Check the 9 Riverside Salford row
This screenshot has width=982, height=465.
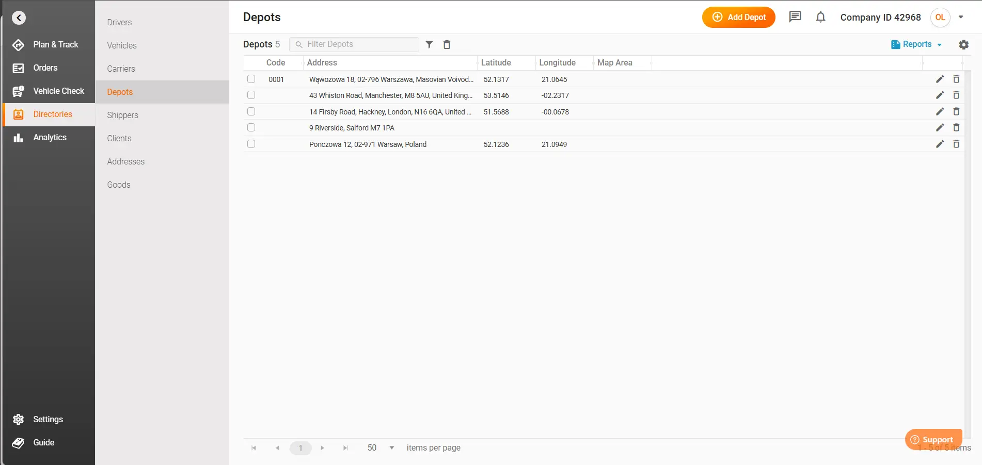(x=251, y=127)
